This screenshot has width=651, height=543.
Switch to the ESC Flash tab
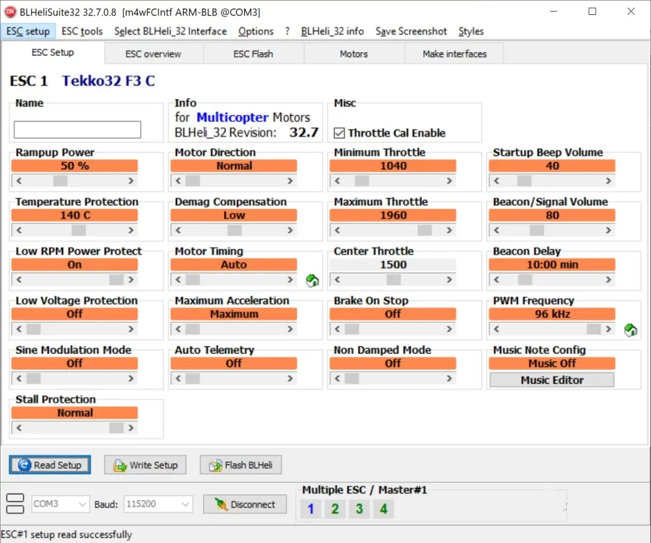pos(253,54)
